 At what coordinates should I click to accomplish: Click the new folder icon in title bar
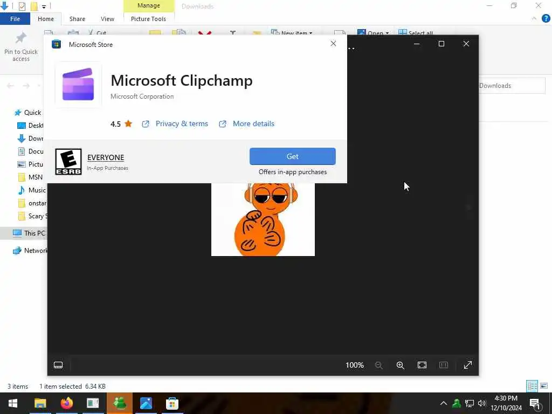[34, 6]
